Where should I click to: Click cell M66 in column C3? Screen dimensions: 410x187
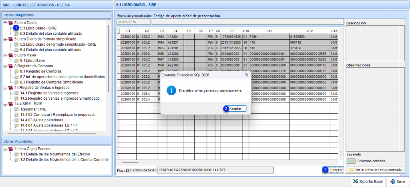162,54
